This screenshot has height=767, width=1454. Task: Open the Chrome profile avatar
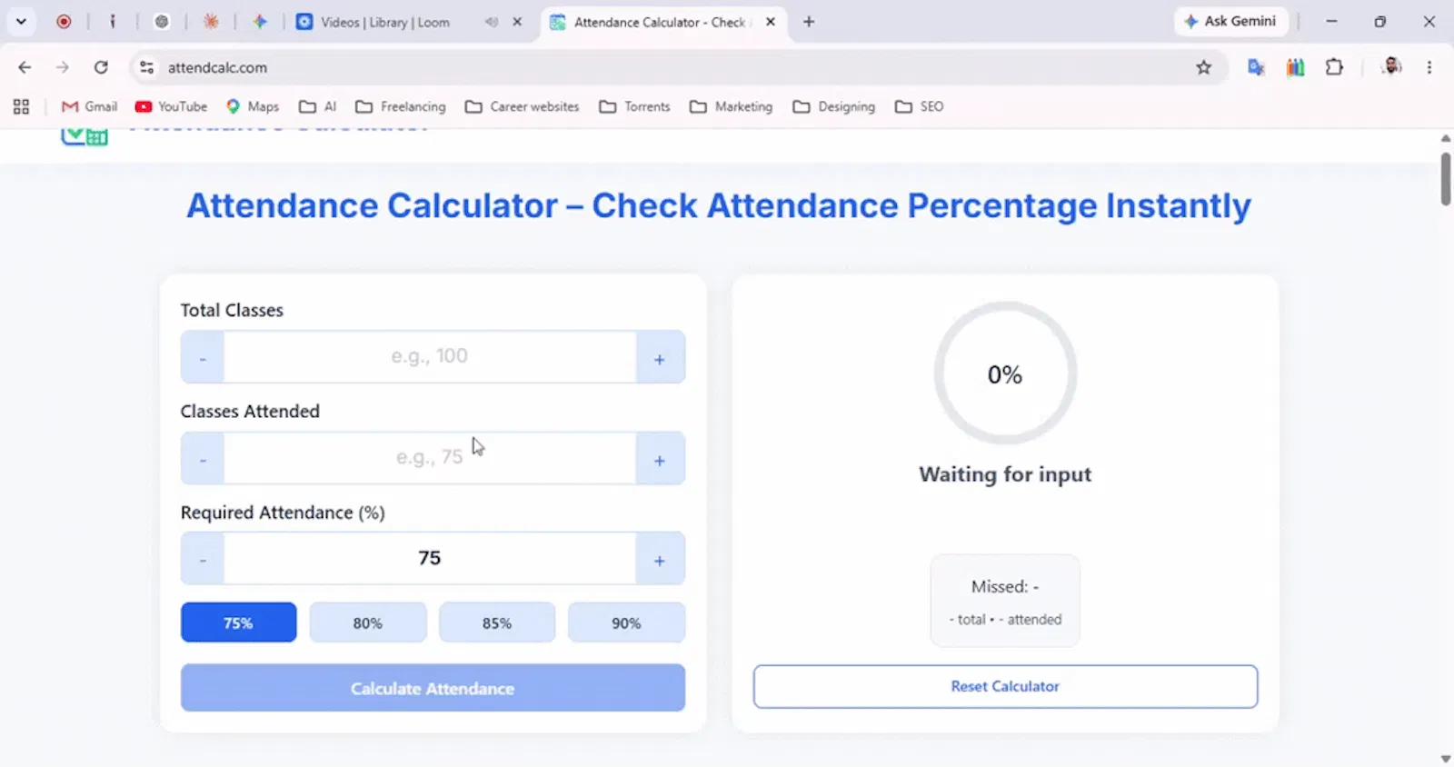coord(1391,66)
